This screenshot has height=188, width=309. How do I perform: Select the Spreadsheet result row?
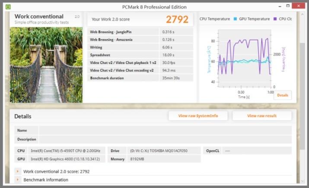[140, 55]
